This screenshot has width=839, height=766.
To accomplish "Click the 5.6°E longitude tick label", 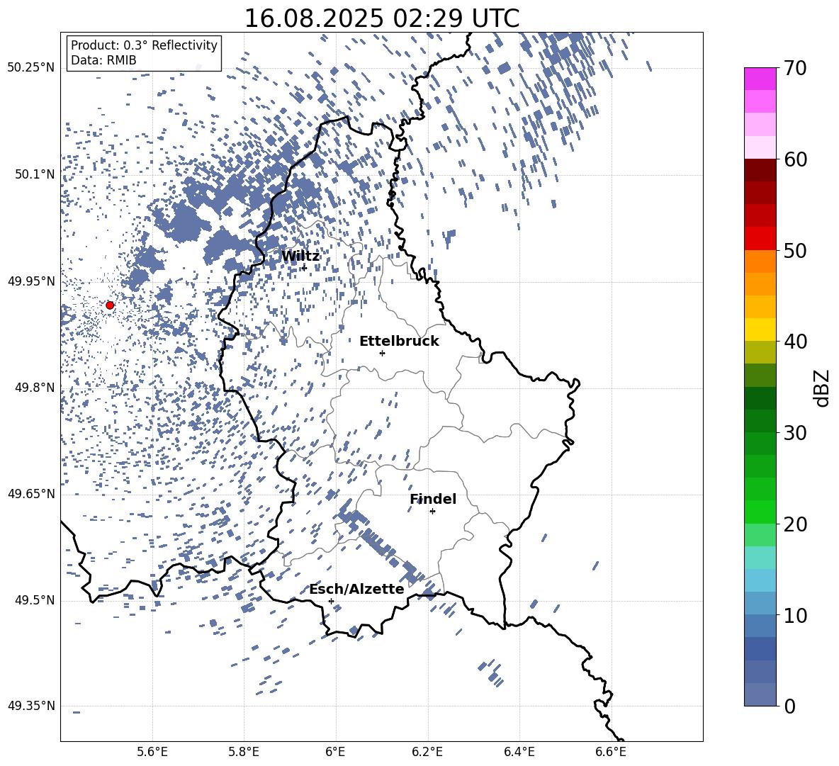I will (x=152, y=752).
